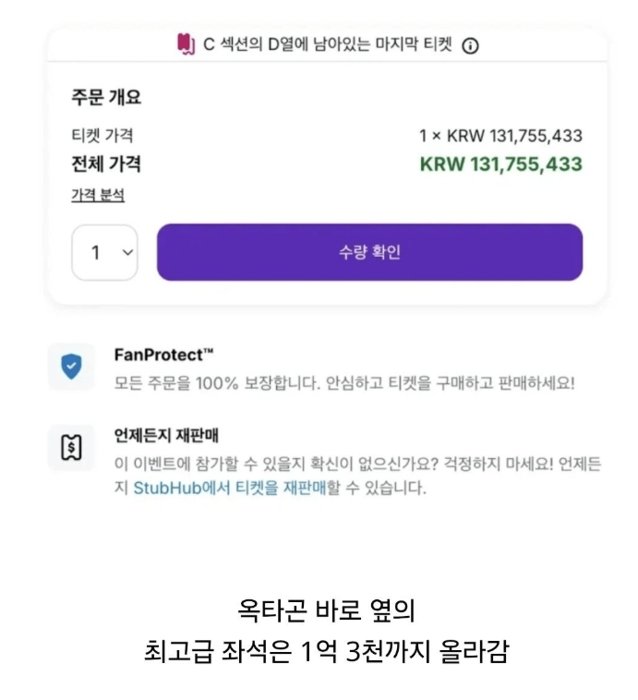Click the 옥타곤 바로 옆의 caption text

tap(326, 610)
